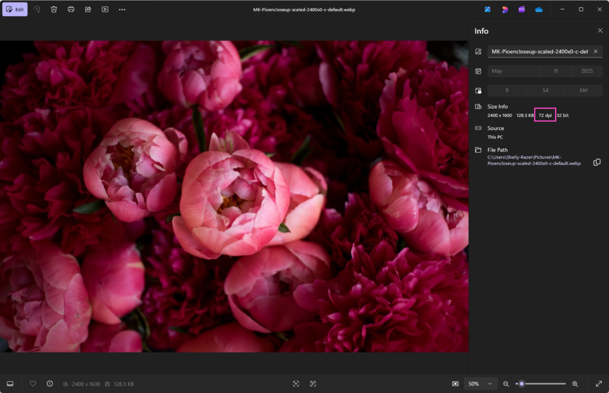Zoom out using minus magnifier icon
The image size is (609, 393).
pos(506,384)
